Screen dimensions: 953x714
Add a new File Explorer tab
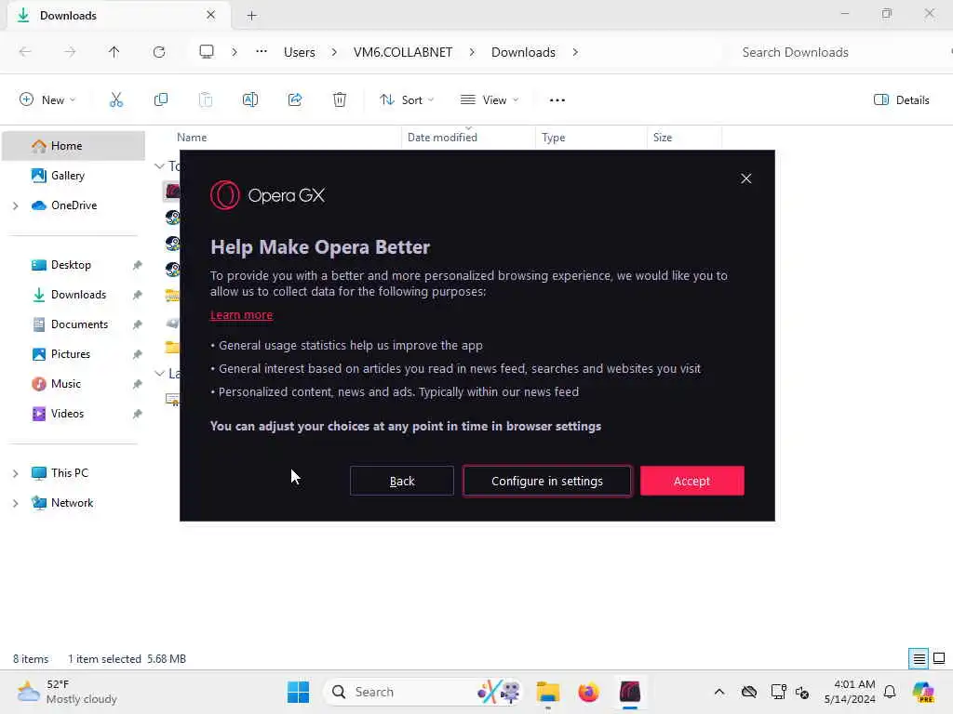[x=251, y=16]
